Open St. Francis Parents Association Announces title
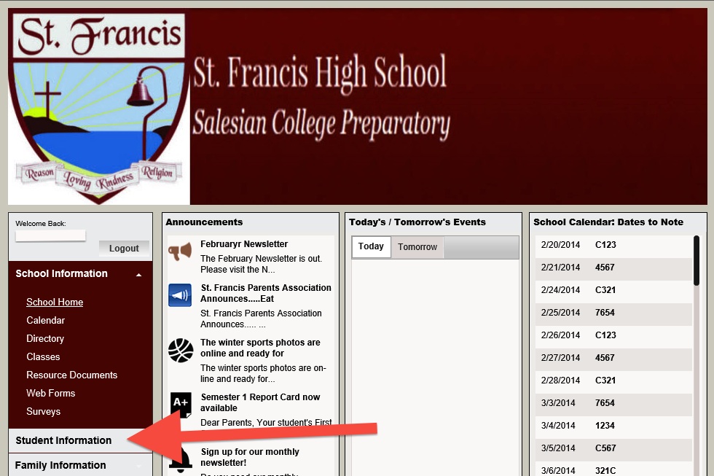The height and width of the screenshot is (476, 714). (x=266, y=293)
